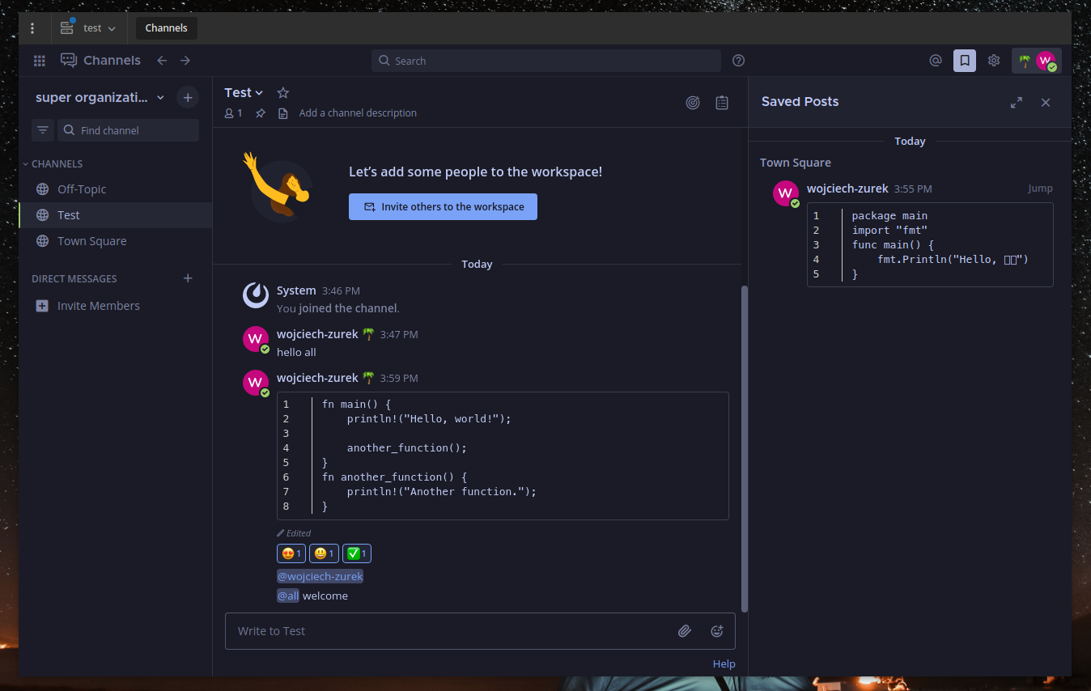
Task: Open settings gear icon
Action: 994,61
